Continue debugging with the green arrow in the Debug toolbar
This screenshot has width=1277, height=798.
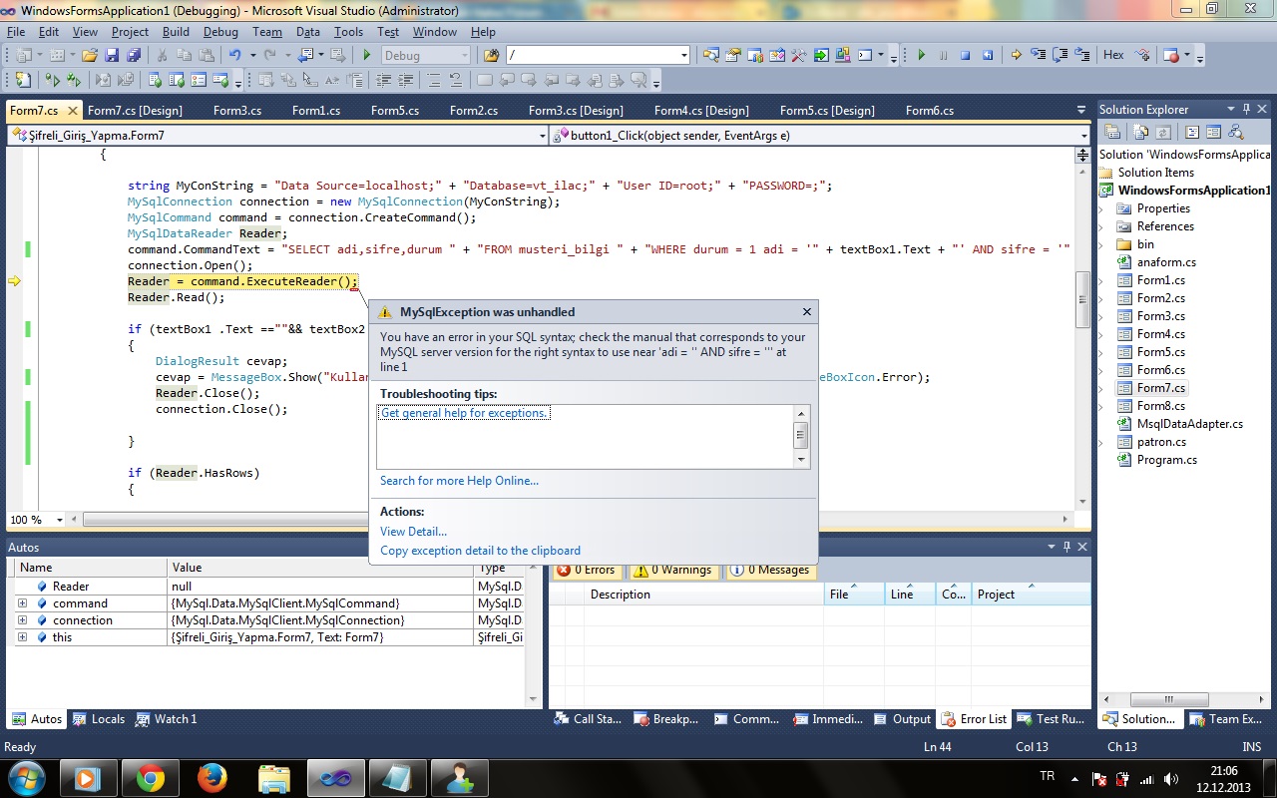[x=922, y=56]
